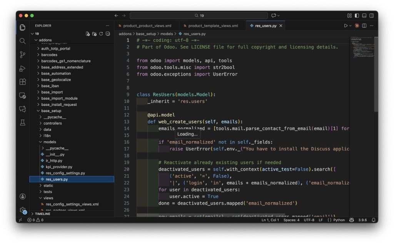Open the Extensions view

[23, 82]
